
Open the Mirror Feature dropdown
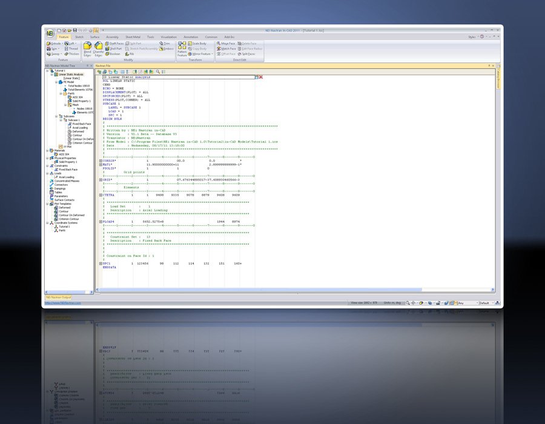click(213, 54)
